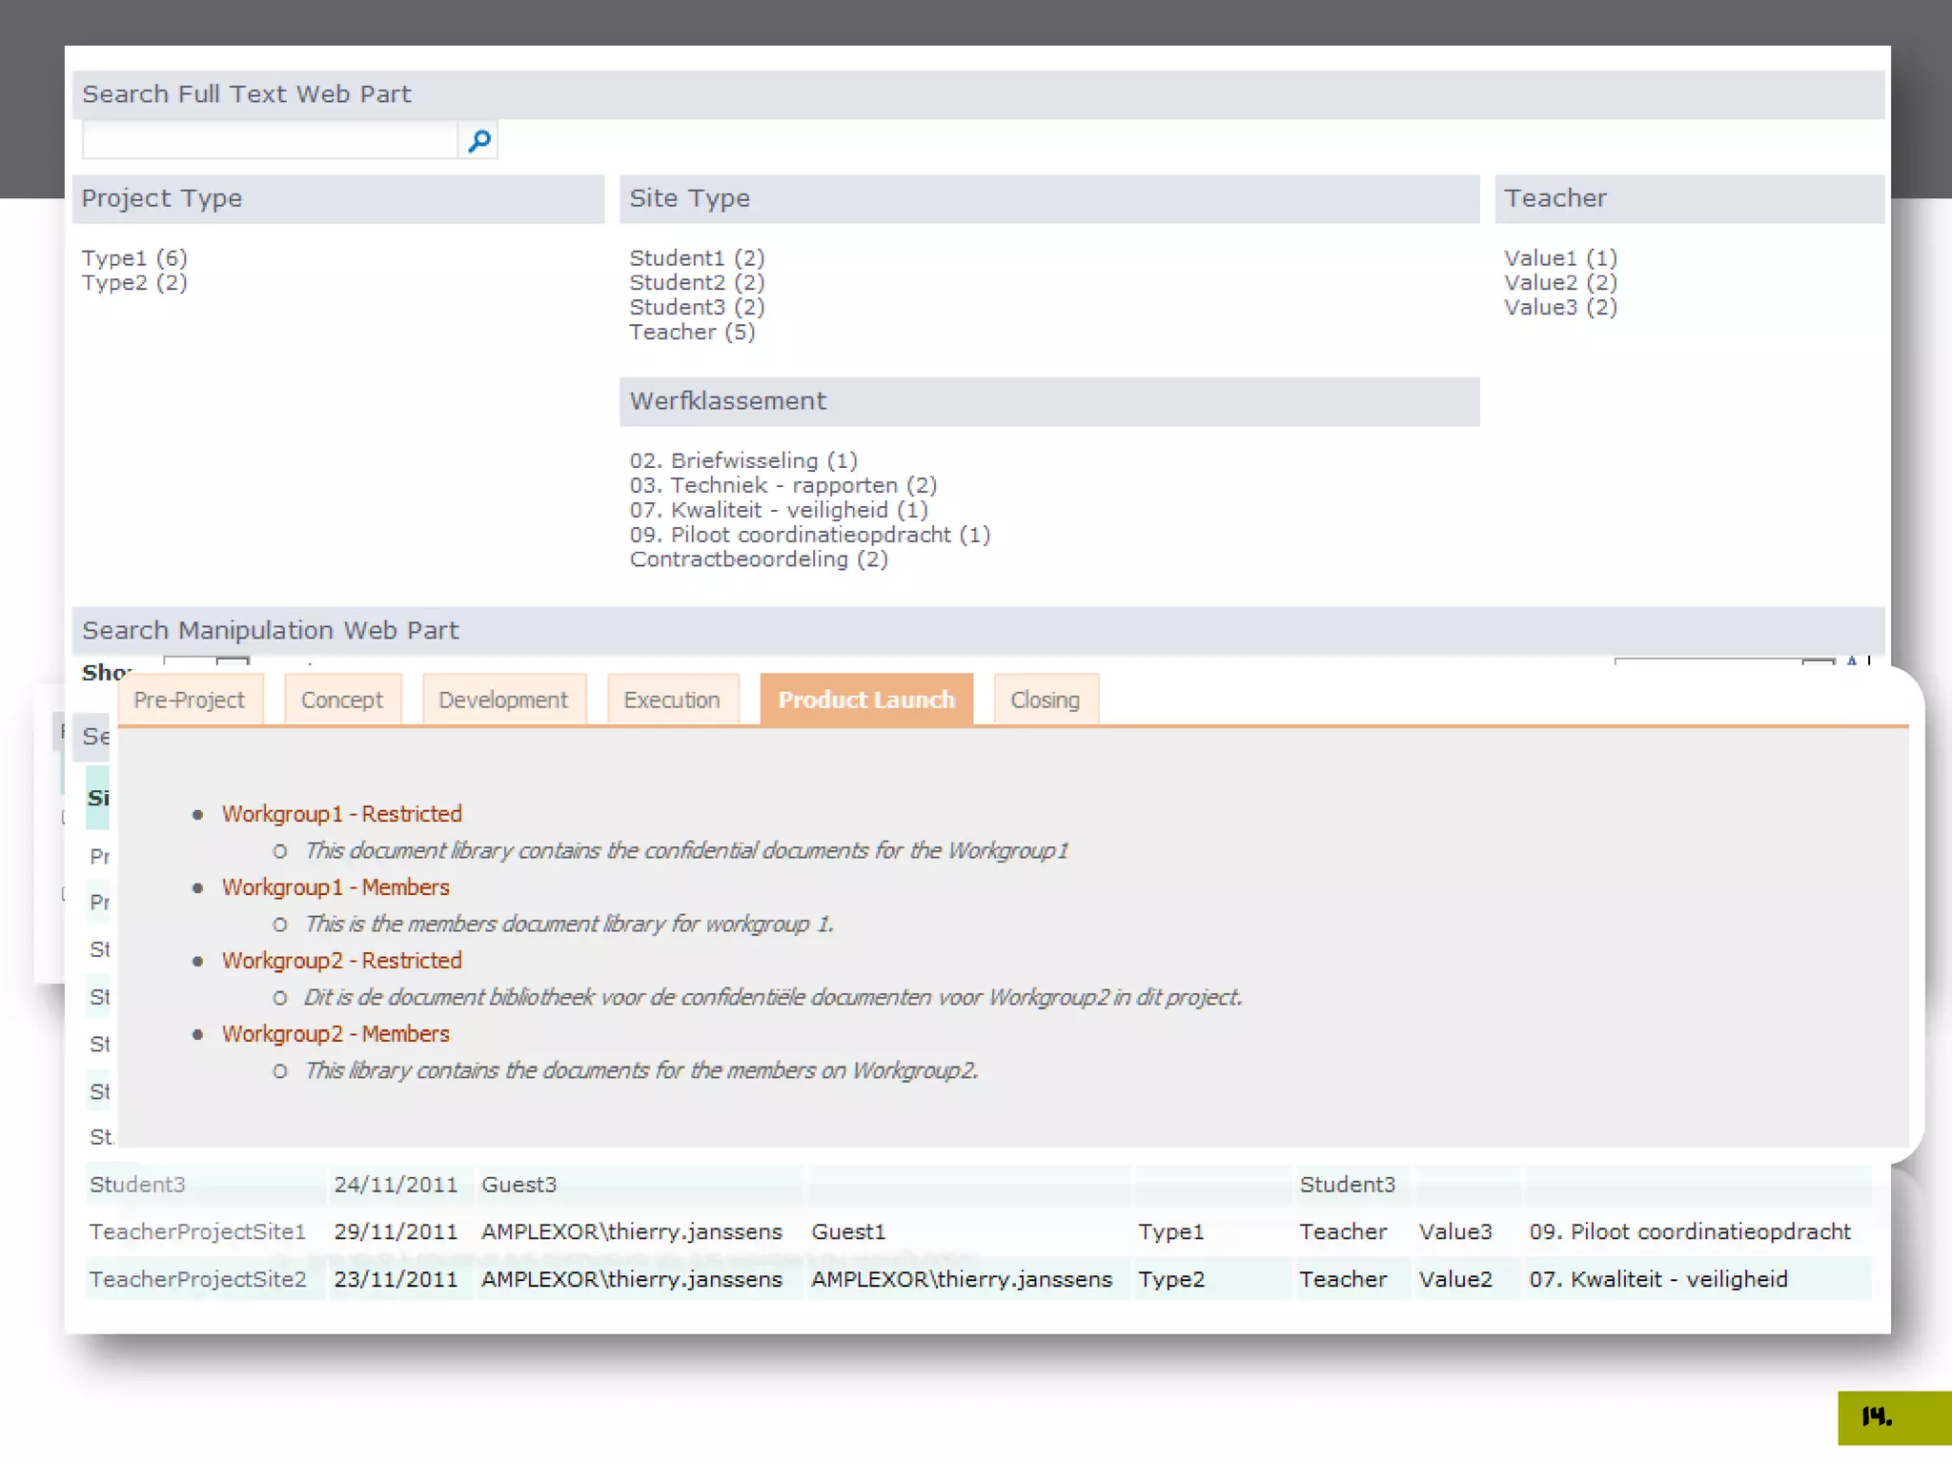Open Workgroup2 - Restricted library
1952x1464 pixels.
(x=342, y=961)
